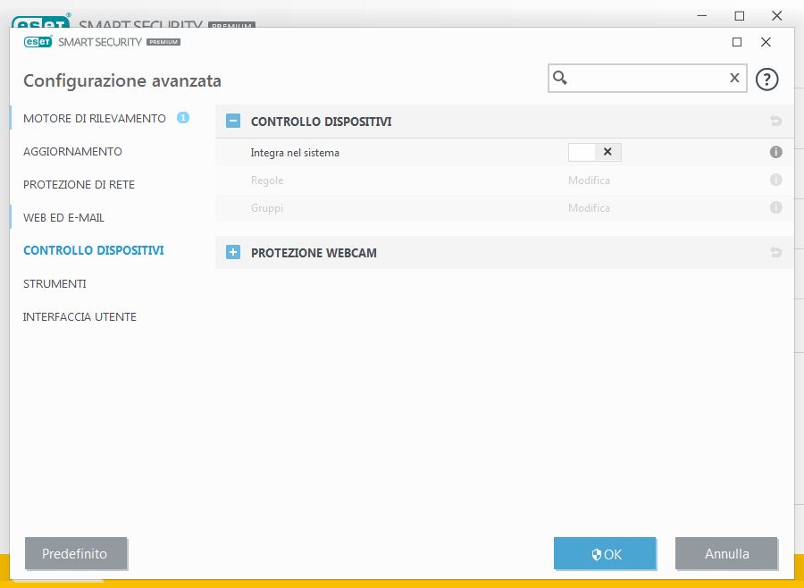804x588 pixels.
Task: Open Interfaccia utente category
Action: (x=80, y=317)
